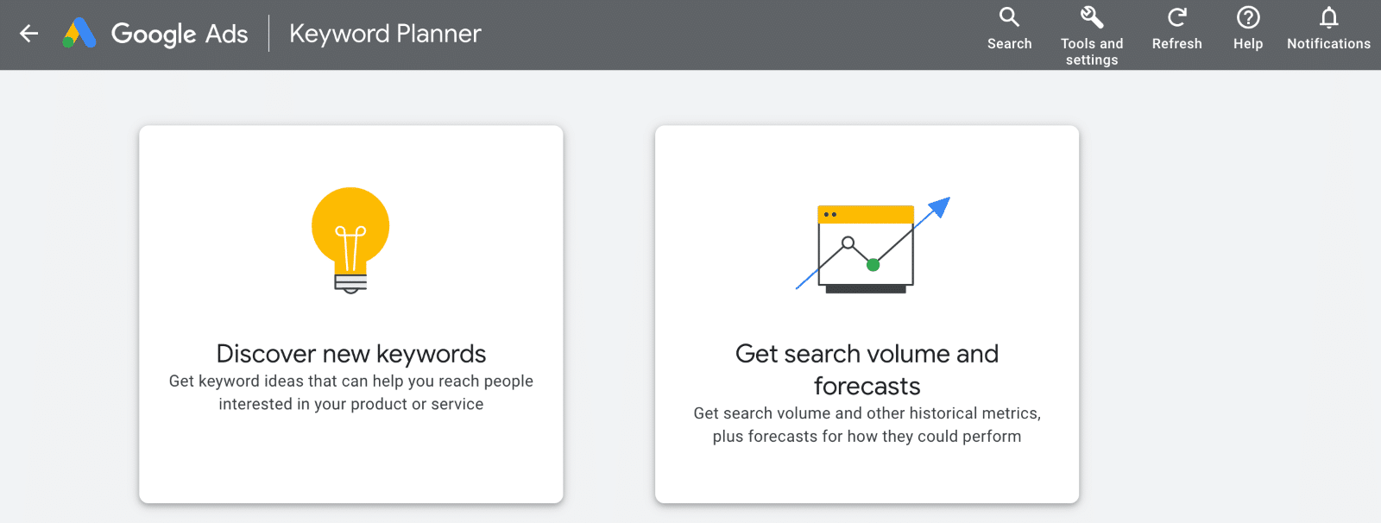
Task: Click the Tools and settings label
Action: click(x=1092, y=52)
